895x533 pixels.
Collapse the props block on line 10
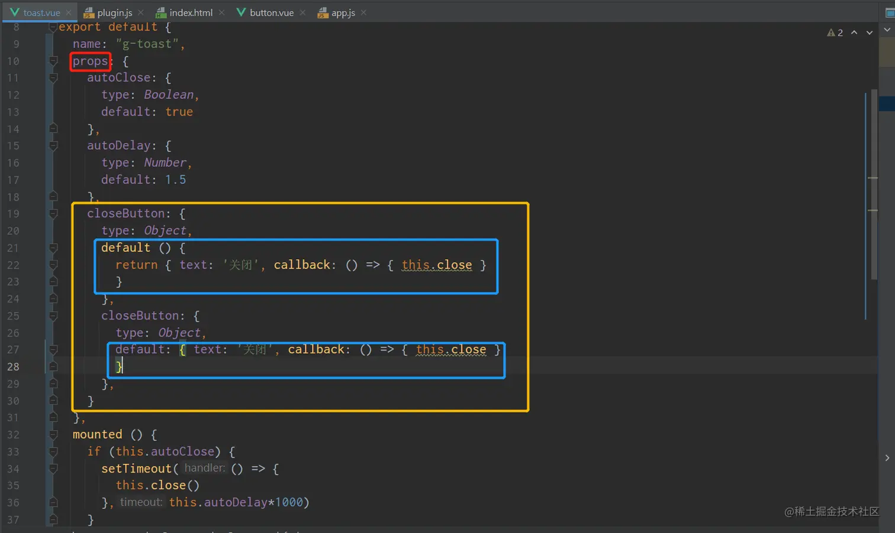click(x=53, y=61)
